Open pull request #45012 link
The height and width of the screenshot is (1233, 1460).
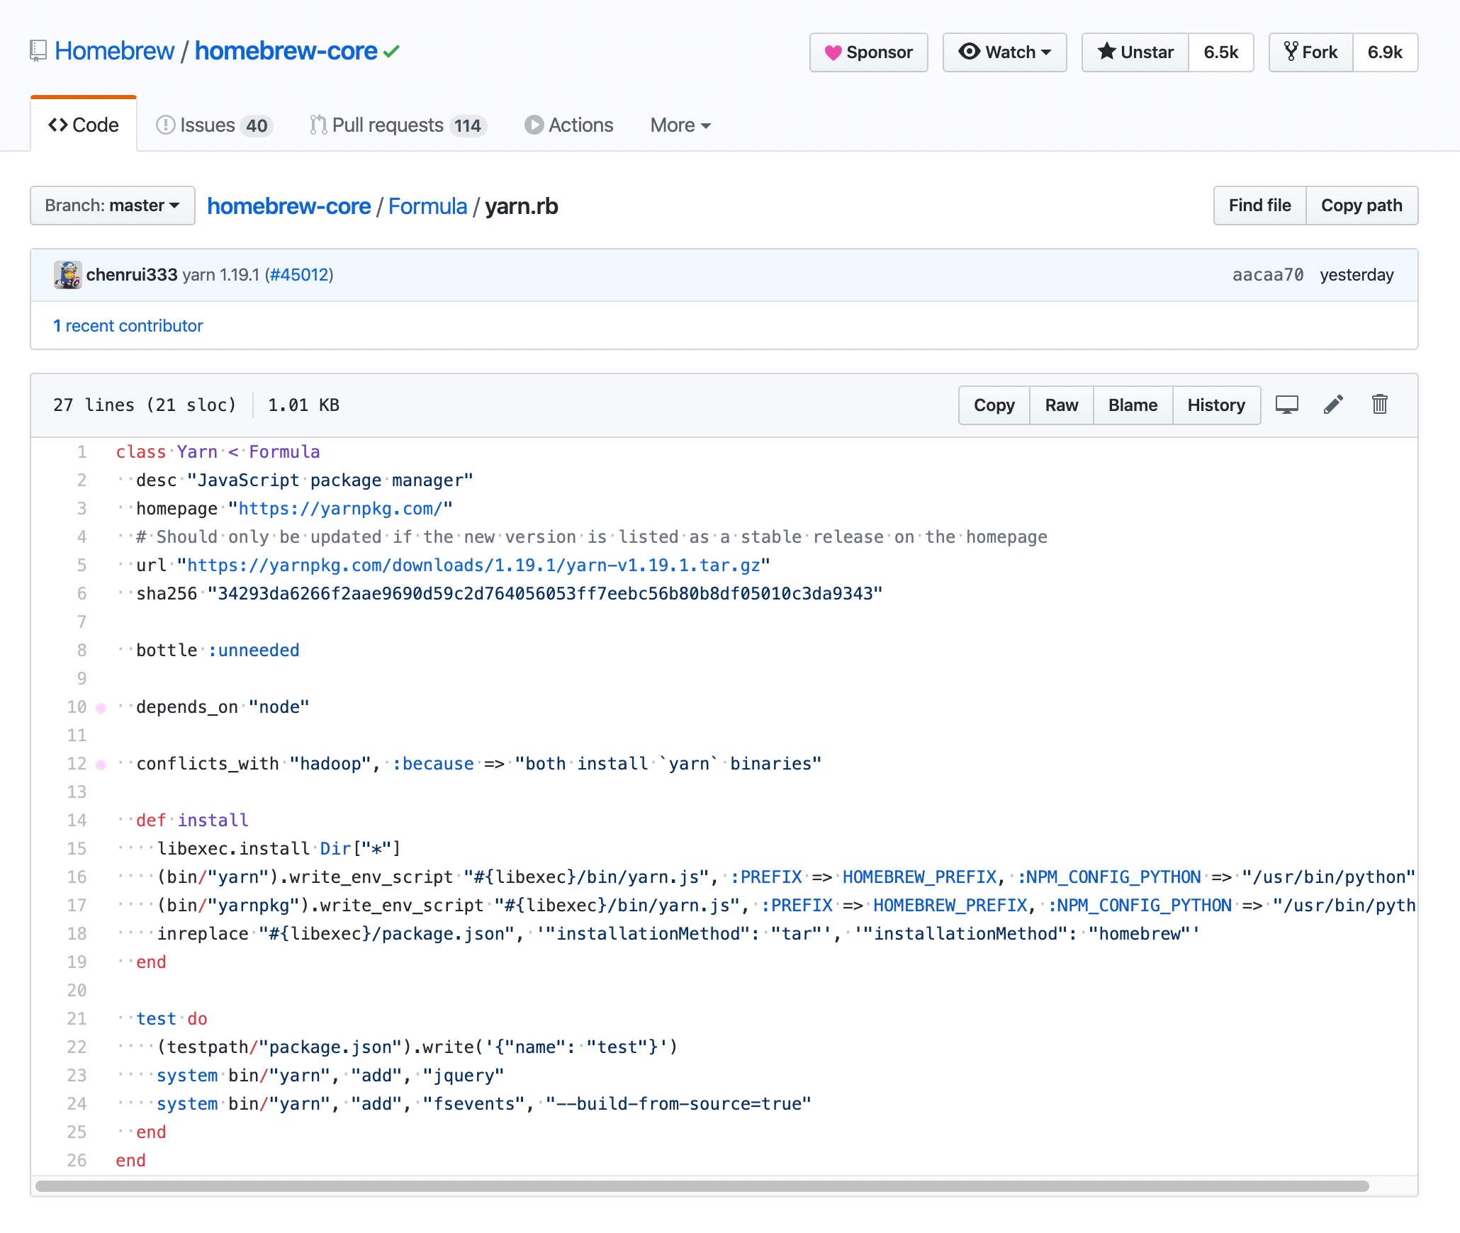click(300, 275)
